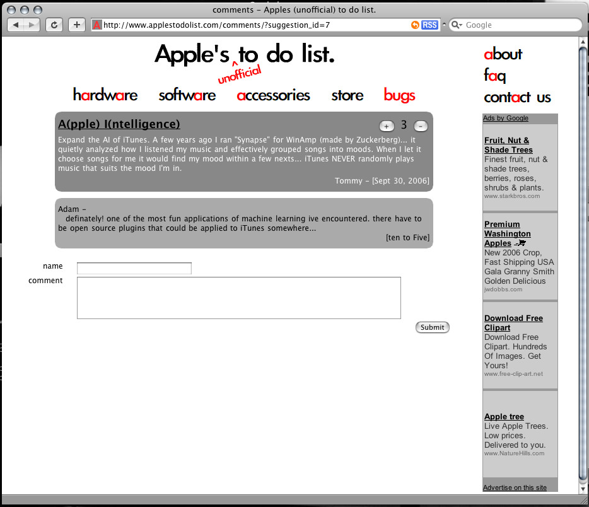Open the A(pple) I(ntelligence) suggestion title

tap(119, 124)
